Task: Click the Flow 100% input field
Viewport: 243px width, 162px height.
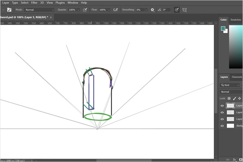Action: [x=103, y=10]
